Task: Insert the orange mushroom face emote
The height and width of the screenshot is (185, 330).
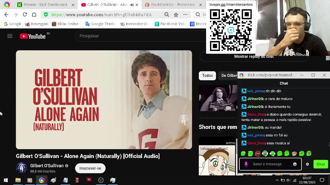Action: tap(294, 154)
